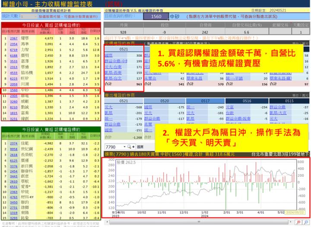
Task: Click the 自營交易比重 value 5.6
Action: click(247, 31)
